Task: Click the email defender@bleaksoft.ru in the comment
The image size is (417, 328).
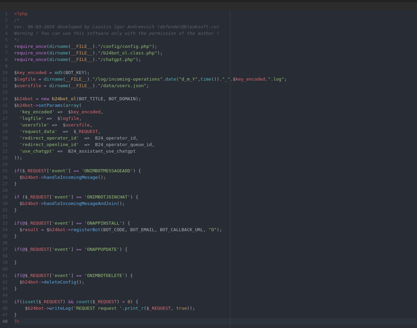Action: click(x=188, y=27)
